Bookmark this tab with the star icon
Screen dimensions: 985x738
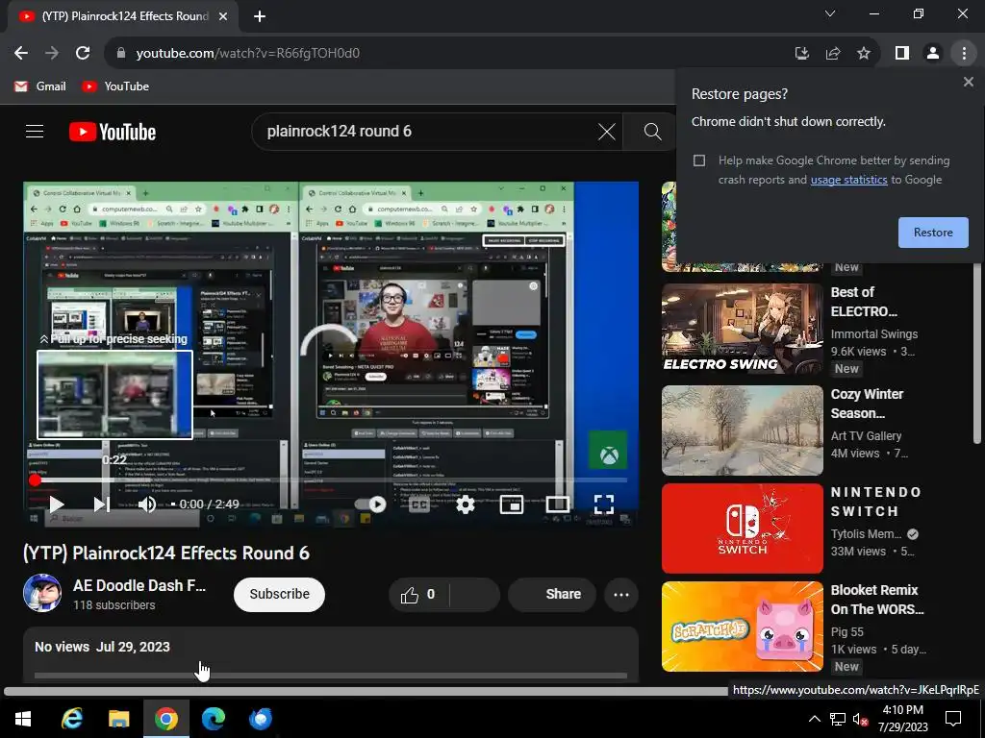864,54
